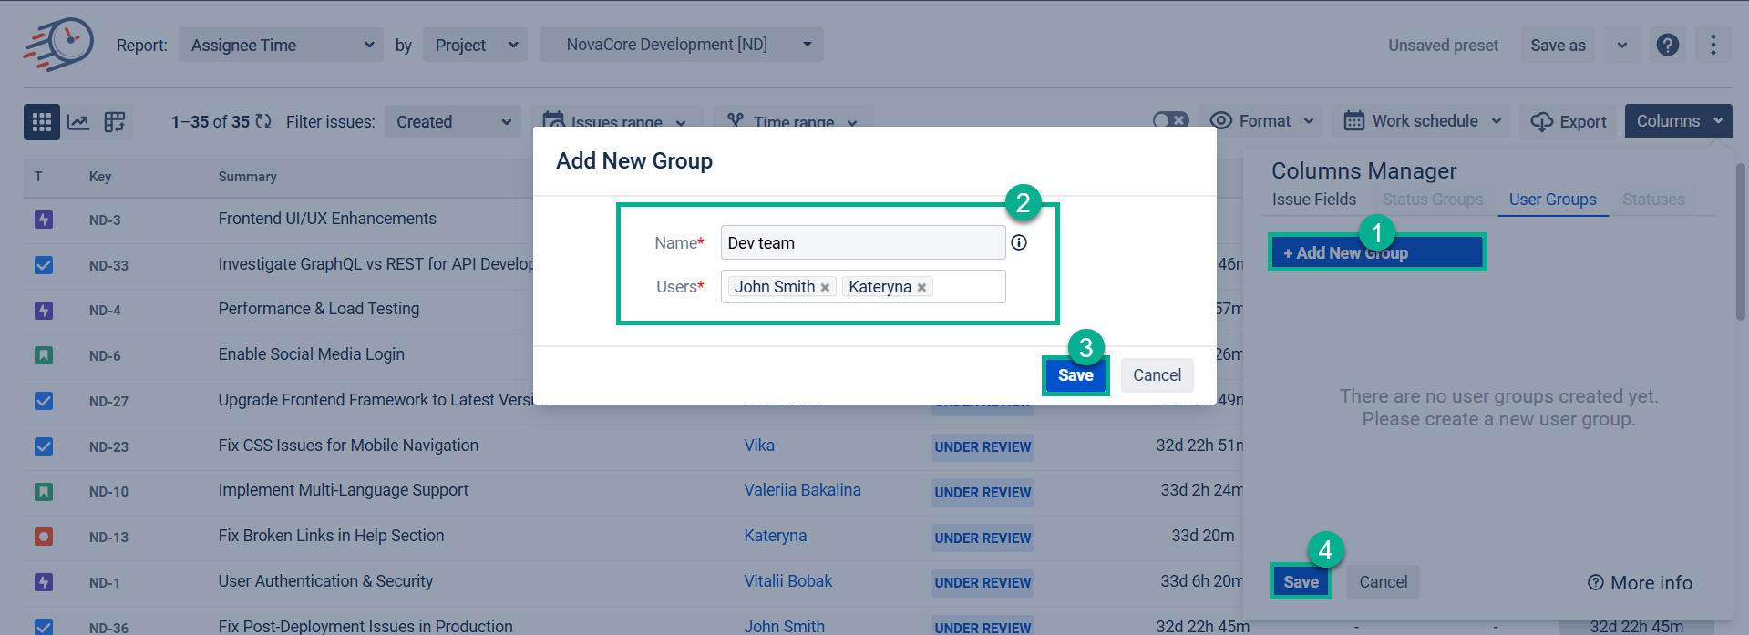The height and width of the screenshot is (635, 1749).
Task: Click the info icon beside Name field
Action: 1019,242
